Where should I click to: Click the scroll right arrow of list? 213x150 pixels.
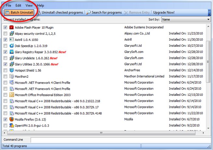pos(203,133)
